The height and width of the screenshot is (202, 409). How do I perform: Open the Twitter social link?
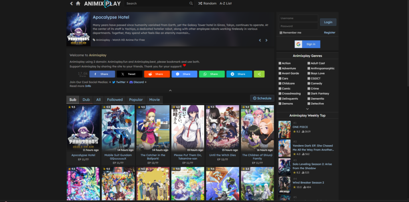coord(119,82)
